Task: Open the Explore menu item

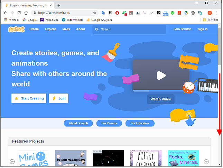Action: 50,29
